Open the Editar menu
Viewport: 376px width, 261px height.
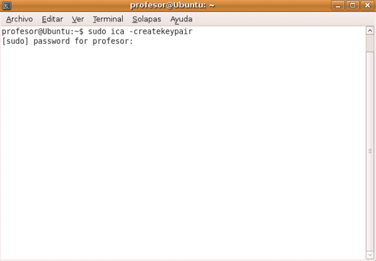coord(53,19)
